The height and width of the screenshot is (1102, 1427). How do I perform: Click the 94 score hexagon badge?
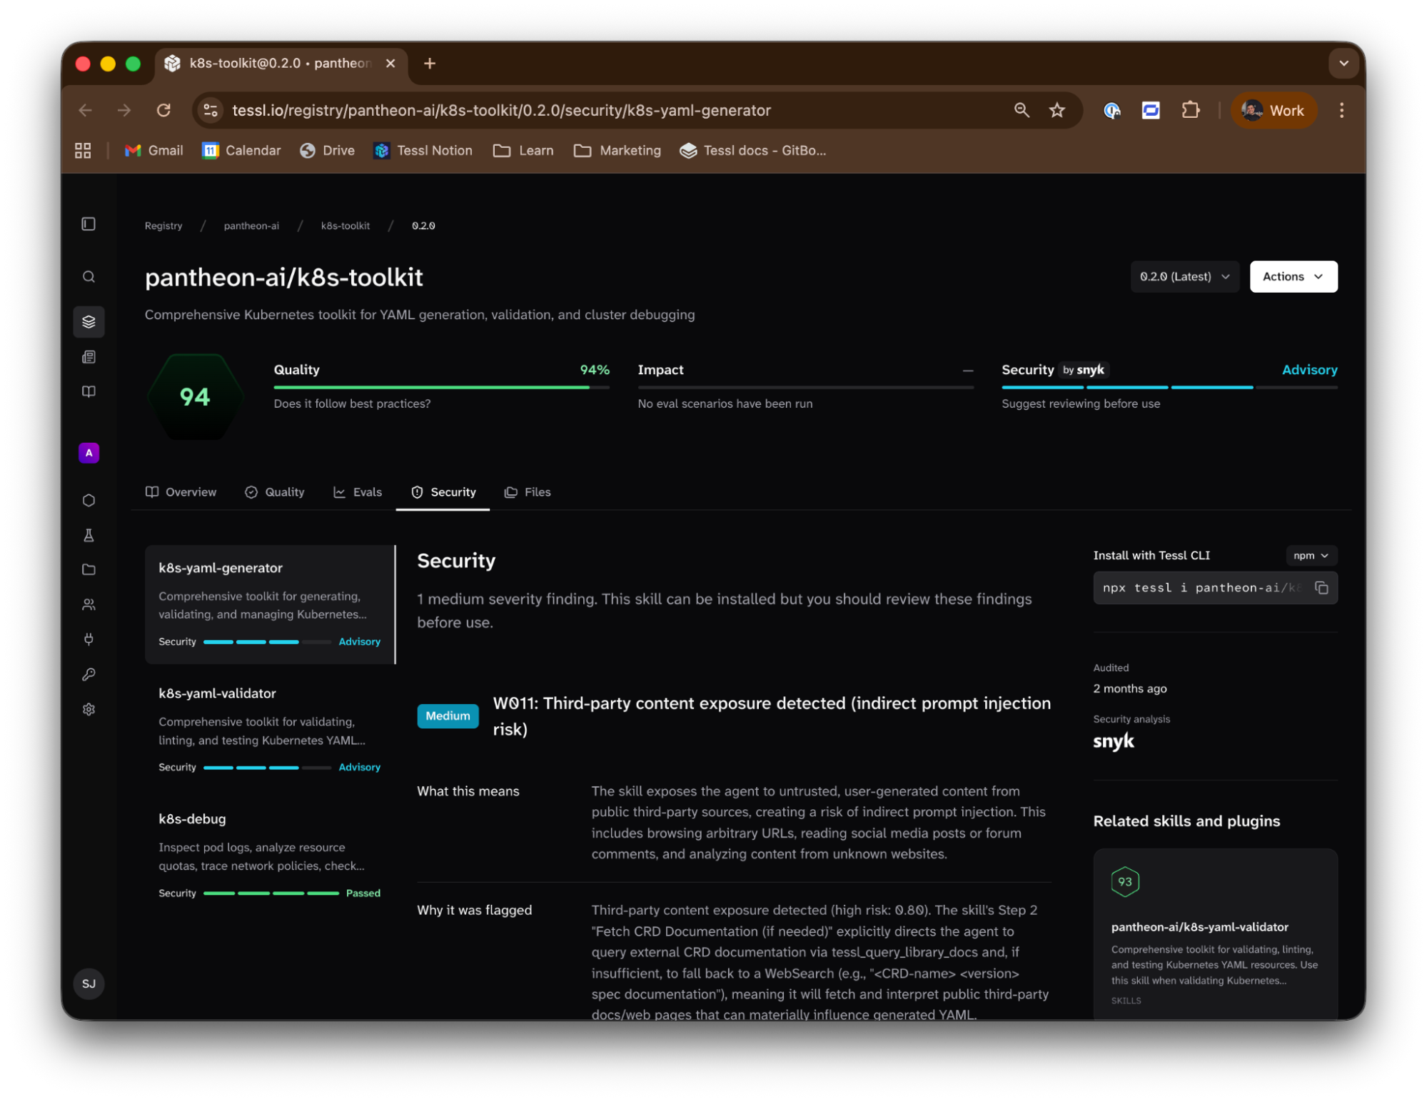pyautogui.click(x=195, y=396)
